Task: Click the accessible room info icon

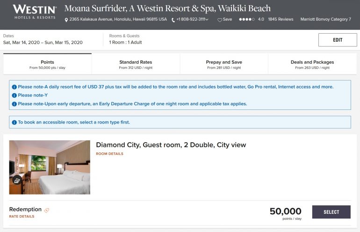Action: point(14,122)
